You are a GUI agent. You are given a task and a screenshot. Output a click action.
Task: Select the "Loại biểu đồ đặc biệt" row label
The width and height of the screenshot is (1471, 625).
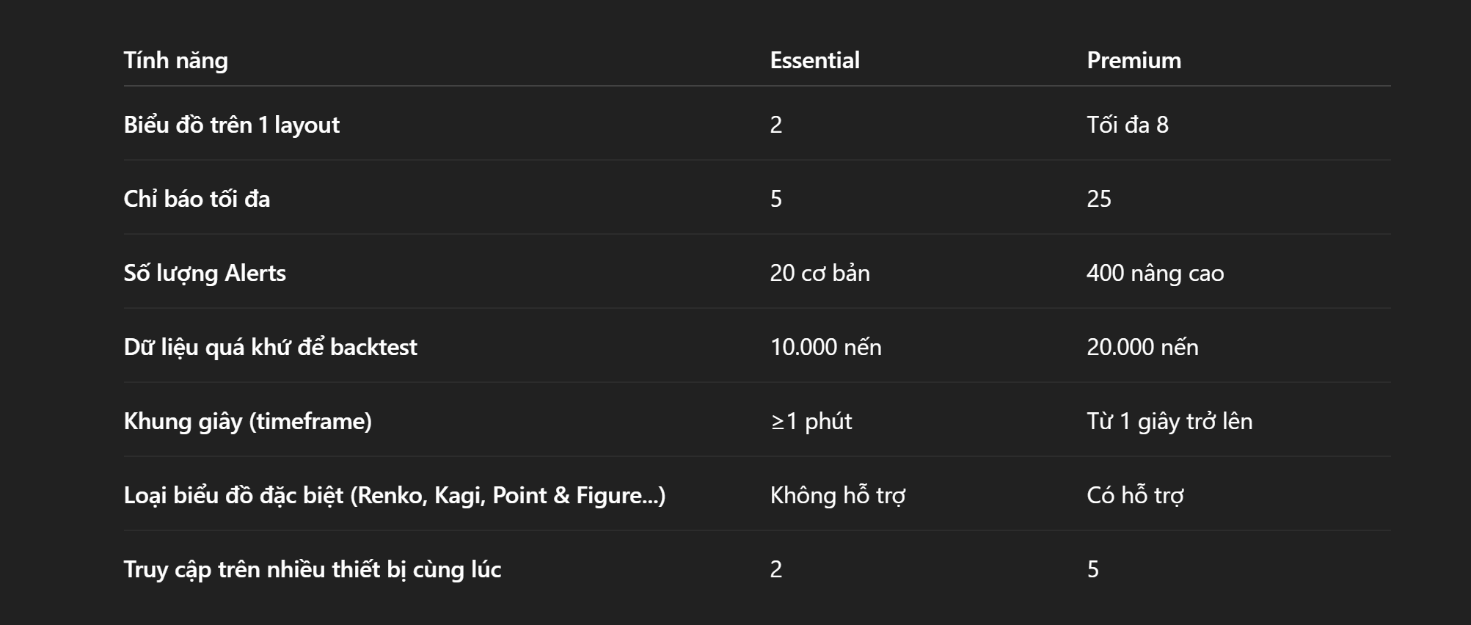click(x=394, y=495)
